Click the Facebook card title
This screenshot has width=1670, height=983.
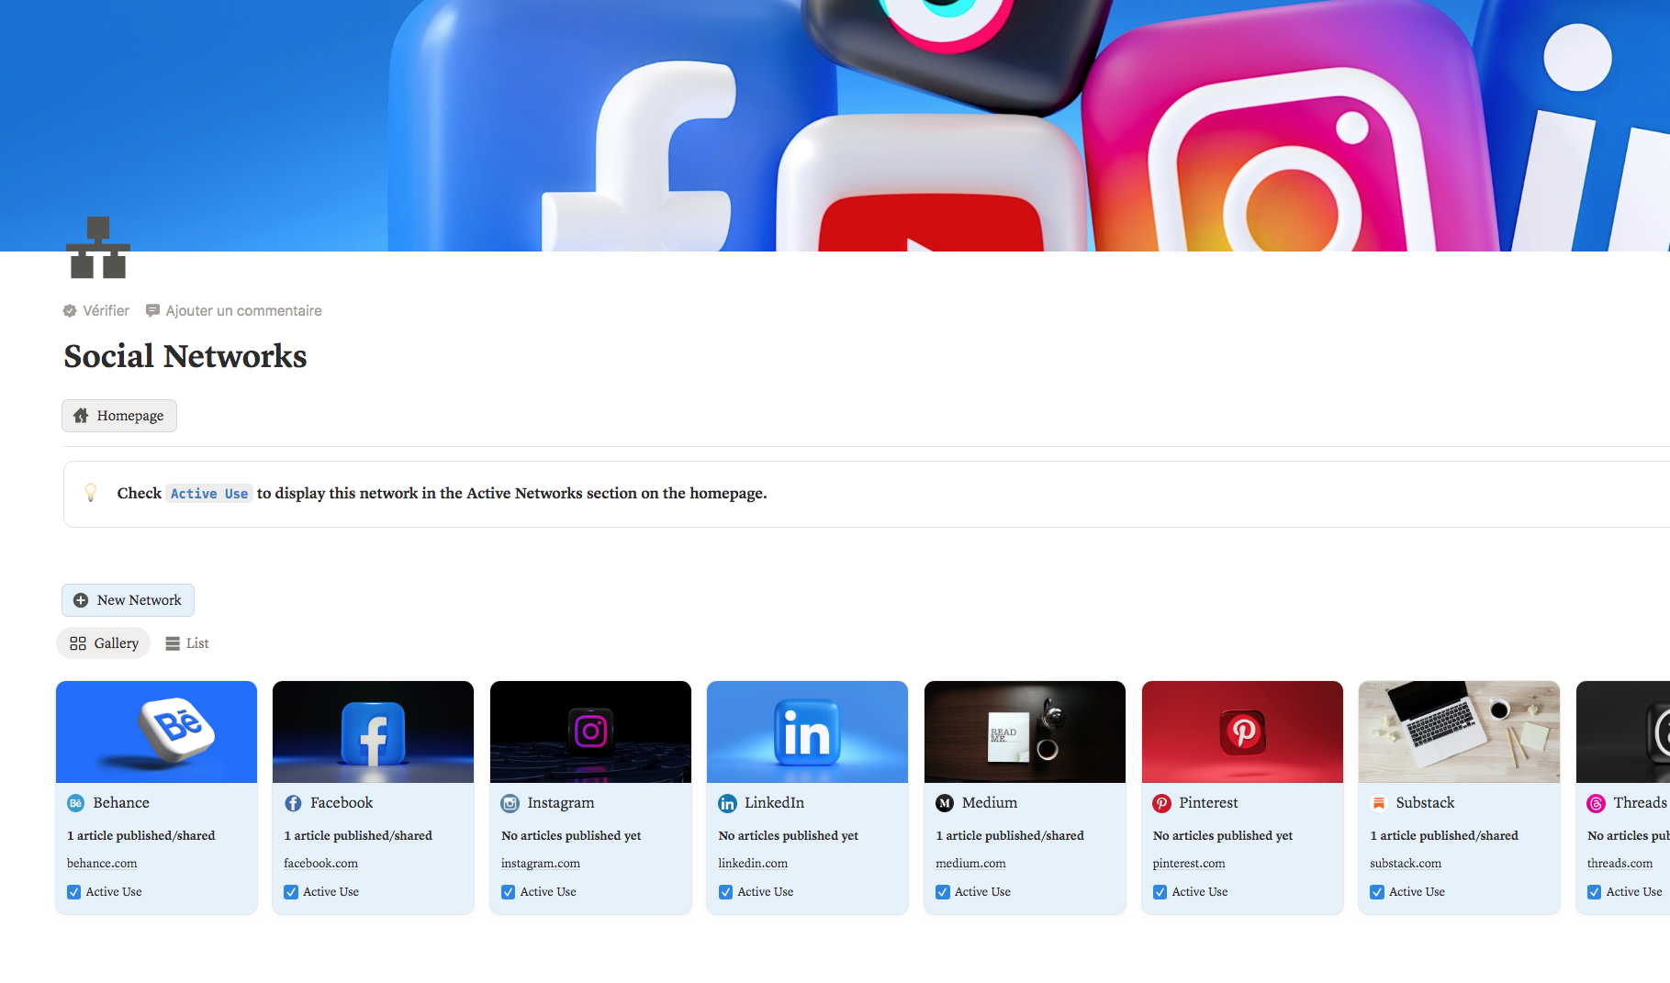(x=342, y=803)
